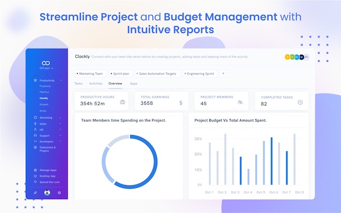This screenshot has height=213, width=341.
Task: Open Botpath in the sidebar
Action: coord(44,105)
